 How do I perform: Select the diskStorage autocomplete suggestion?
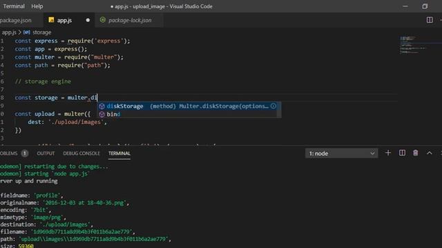(x=187, y=106)
